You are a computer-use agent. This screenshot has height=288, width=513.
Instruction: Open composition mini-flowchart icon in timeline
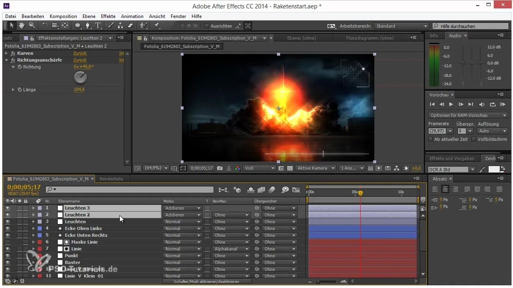223,190
